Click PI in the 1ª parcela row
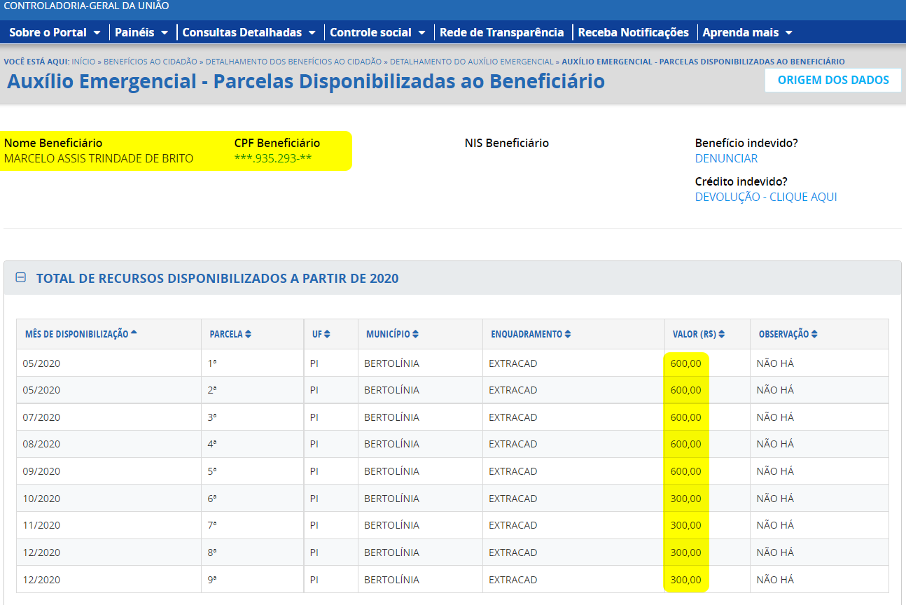The height and width of the screenshot is (605, 906). tap(314, 363)
